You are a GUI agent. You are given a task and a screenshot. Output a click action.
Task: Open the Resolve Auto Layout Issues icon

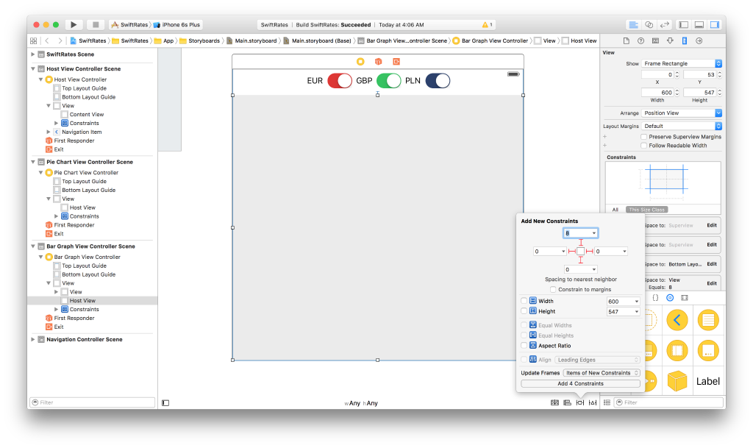(x=592, y=402)
